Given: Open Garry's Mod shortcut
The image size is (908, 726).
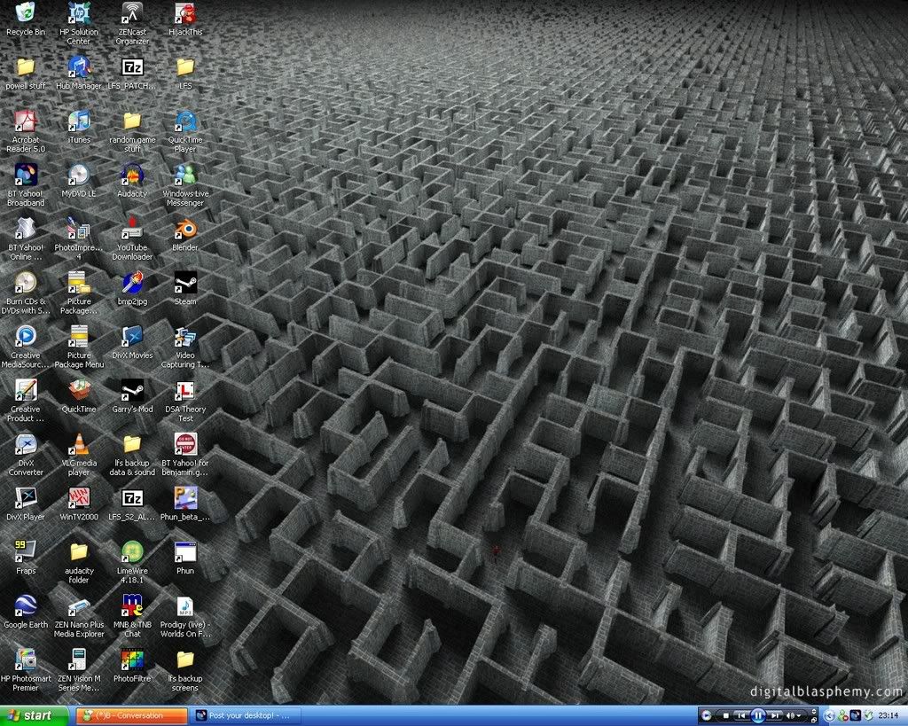Looking at the screenshot, I should [x=132, y=391].
